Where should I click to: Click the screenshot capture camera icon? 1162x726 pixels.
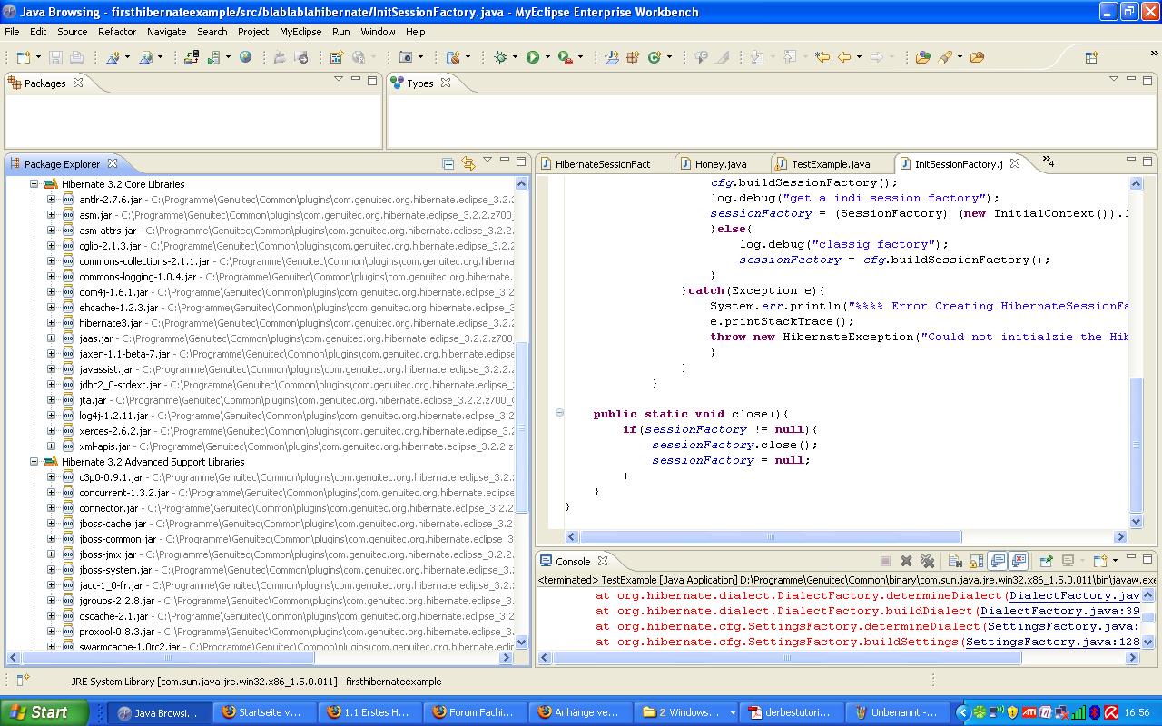point(406,57)
